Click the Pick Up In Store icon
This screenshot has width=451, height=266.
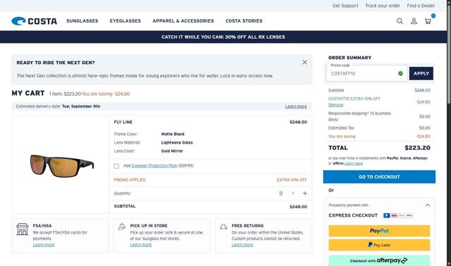[x=121, y=227]
